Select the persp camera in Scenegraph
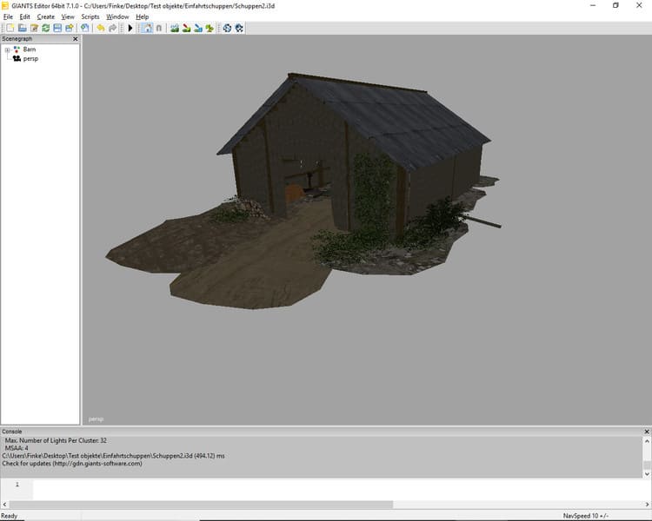The width and height of the screenshot is (652, 521). [x=30, y=59]
